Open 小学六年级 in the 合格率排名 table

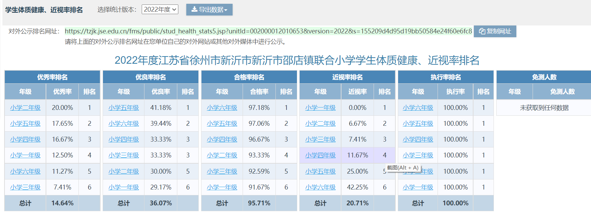pyautogui.click(x=222, y=107)
